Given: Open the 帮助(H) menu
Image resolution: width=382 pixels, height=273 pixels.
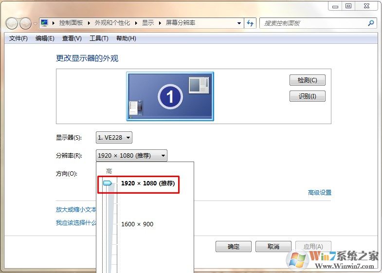Looking at the screenshot, I should (x=126, y=38).
